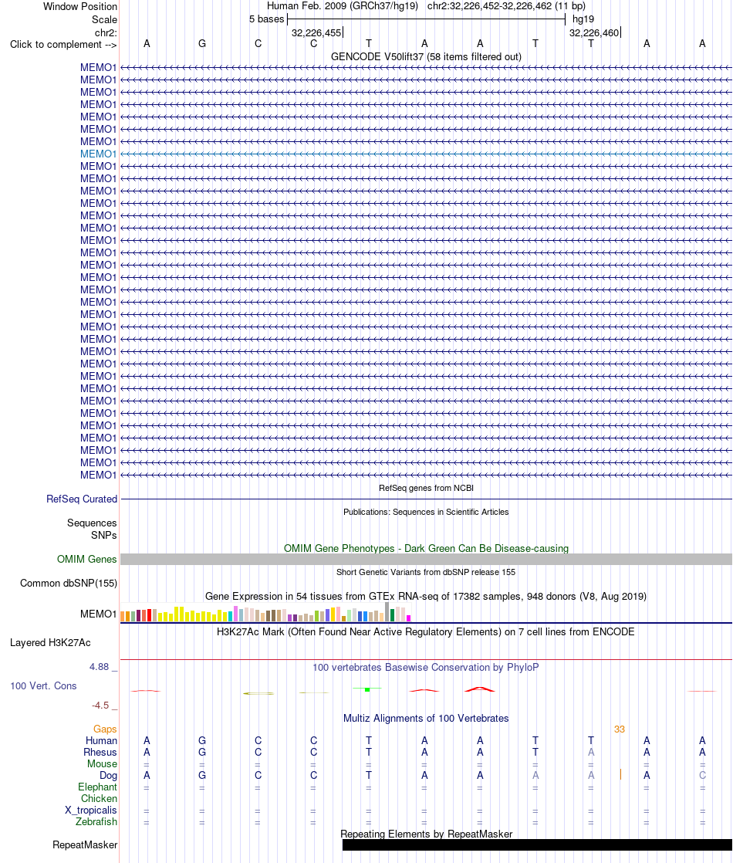Screen dimensions: 733x863
Task: Open 'OMIM Gene Phenotypes' track title
Action: click(x=426, y=548)
